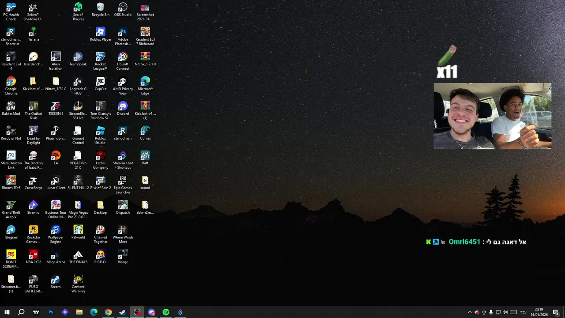
Task: Select Content Warning game icon
Action: 78,284
